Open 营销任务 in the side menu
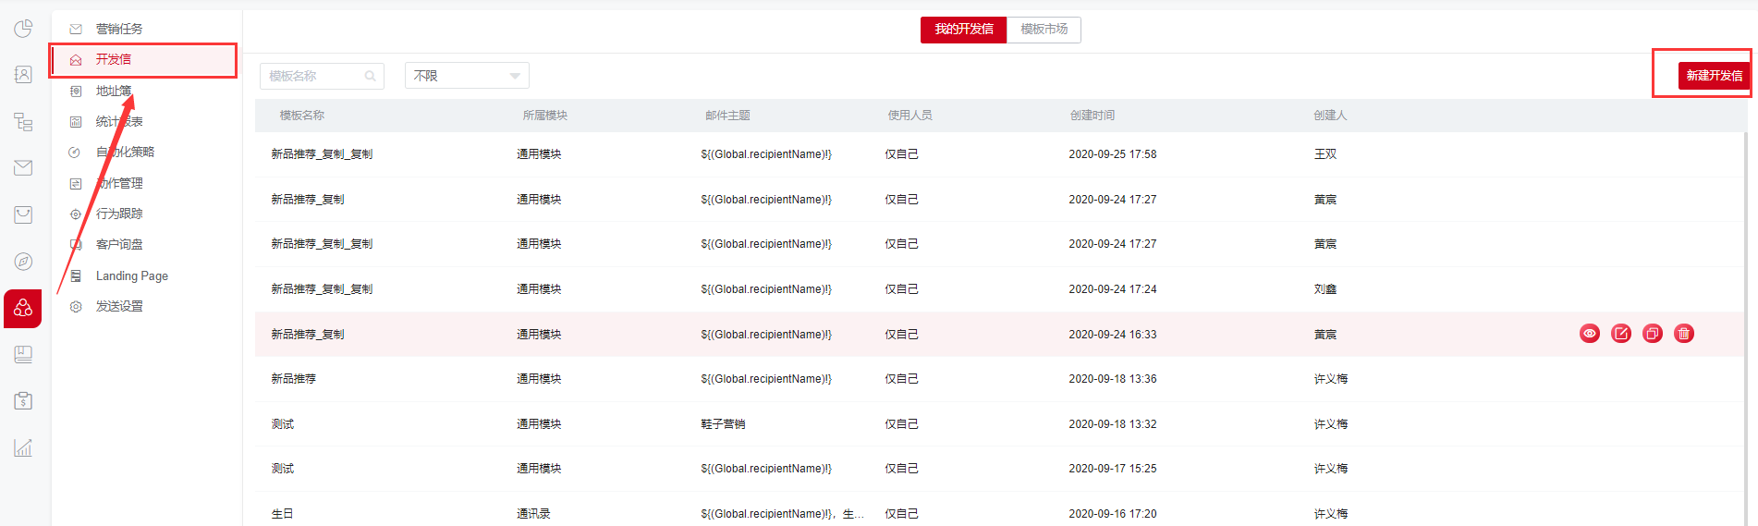 pos(119,29)
